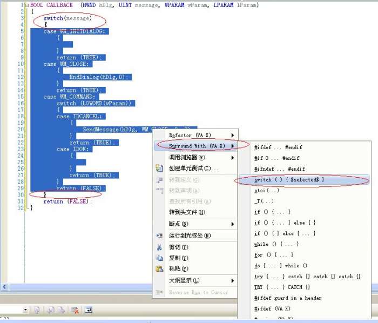The height and width of the screenshot is (323, 378).
Task: Select if () { ... } else { } snippet
Action: pyautogui.click(x=304, y=223)
